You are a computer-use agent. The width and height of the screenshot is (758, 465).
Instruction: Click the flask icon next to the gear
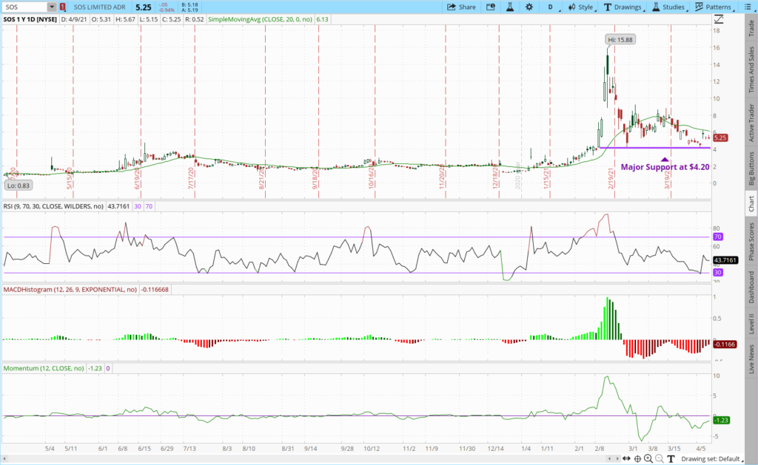(x=510, y=7)
